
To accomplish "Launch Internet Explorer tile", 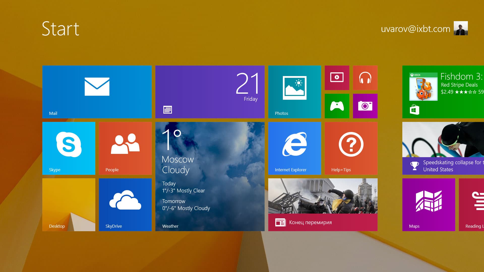I will 294,148.
